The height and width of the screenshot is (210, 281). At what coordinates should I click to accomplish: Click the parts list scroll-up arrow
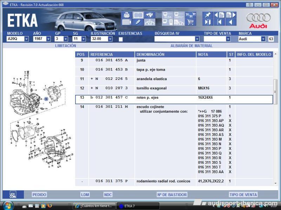[275, 54]
